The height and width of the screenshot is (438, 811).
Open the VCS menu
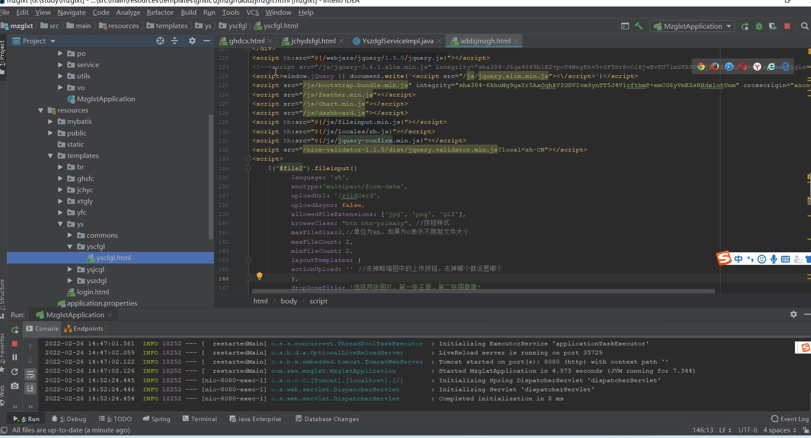click(253, 13)
